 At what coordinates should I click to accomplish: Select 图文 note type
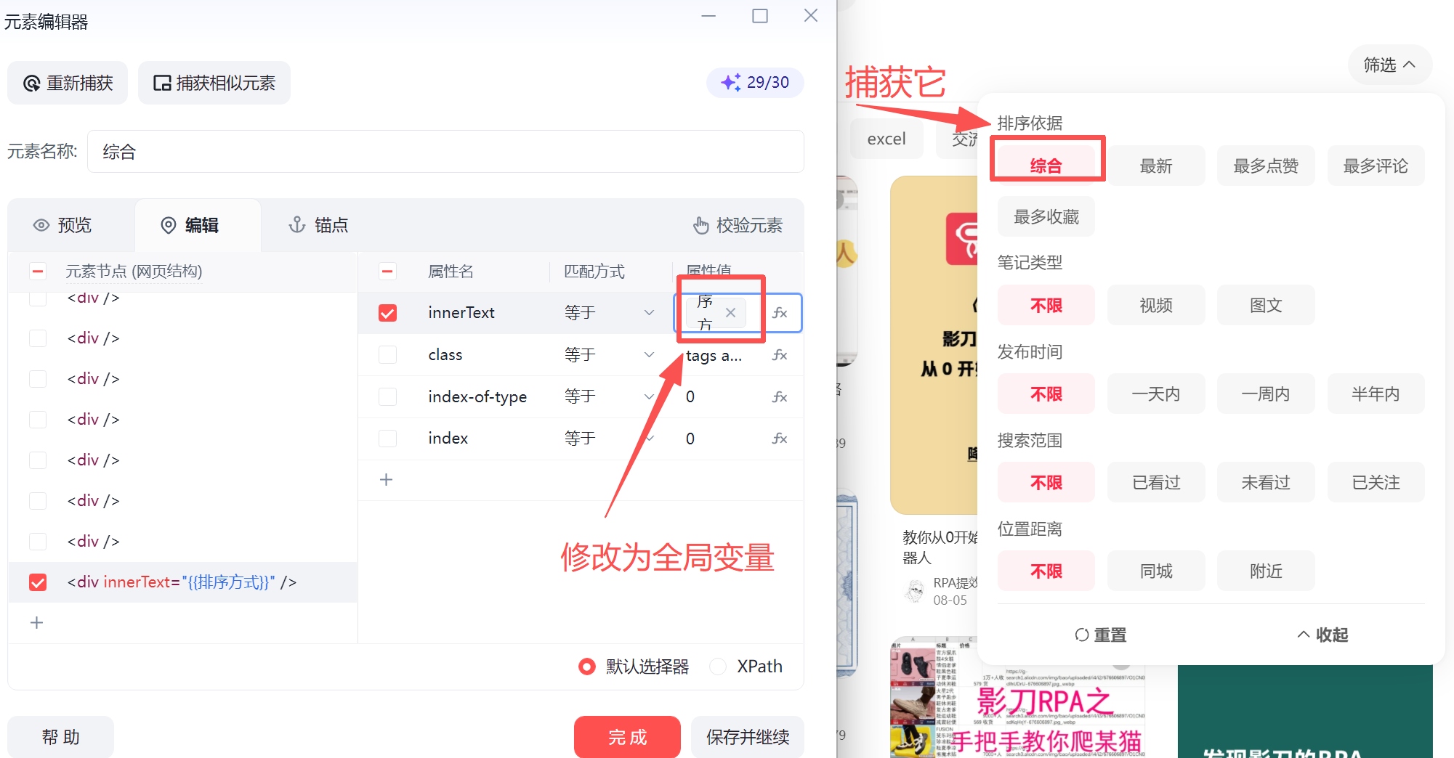pyautogui.click(x=1266, y=305)
